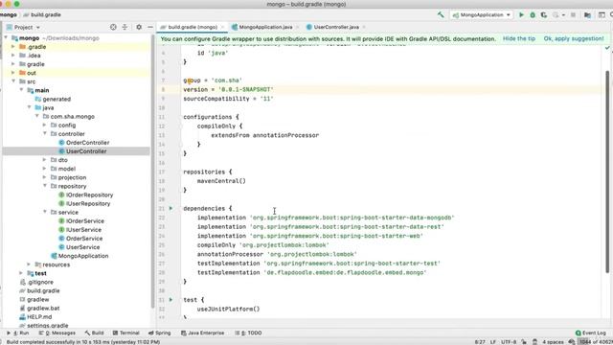Click Ok, apply suggestion link
The height and width of the screenshot is (345, 613).
574,38
